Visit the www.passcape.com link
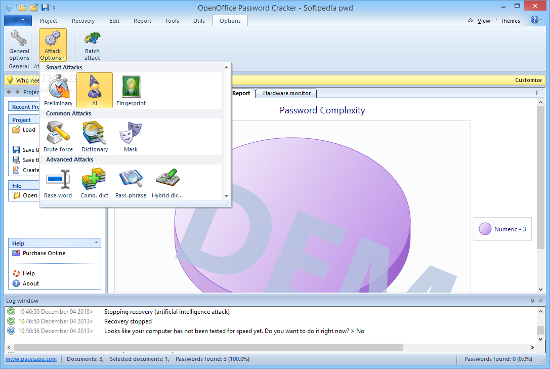Viewport: 550px width, 369px height. pyautogui.click(x=31, y=359)
